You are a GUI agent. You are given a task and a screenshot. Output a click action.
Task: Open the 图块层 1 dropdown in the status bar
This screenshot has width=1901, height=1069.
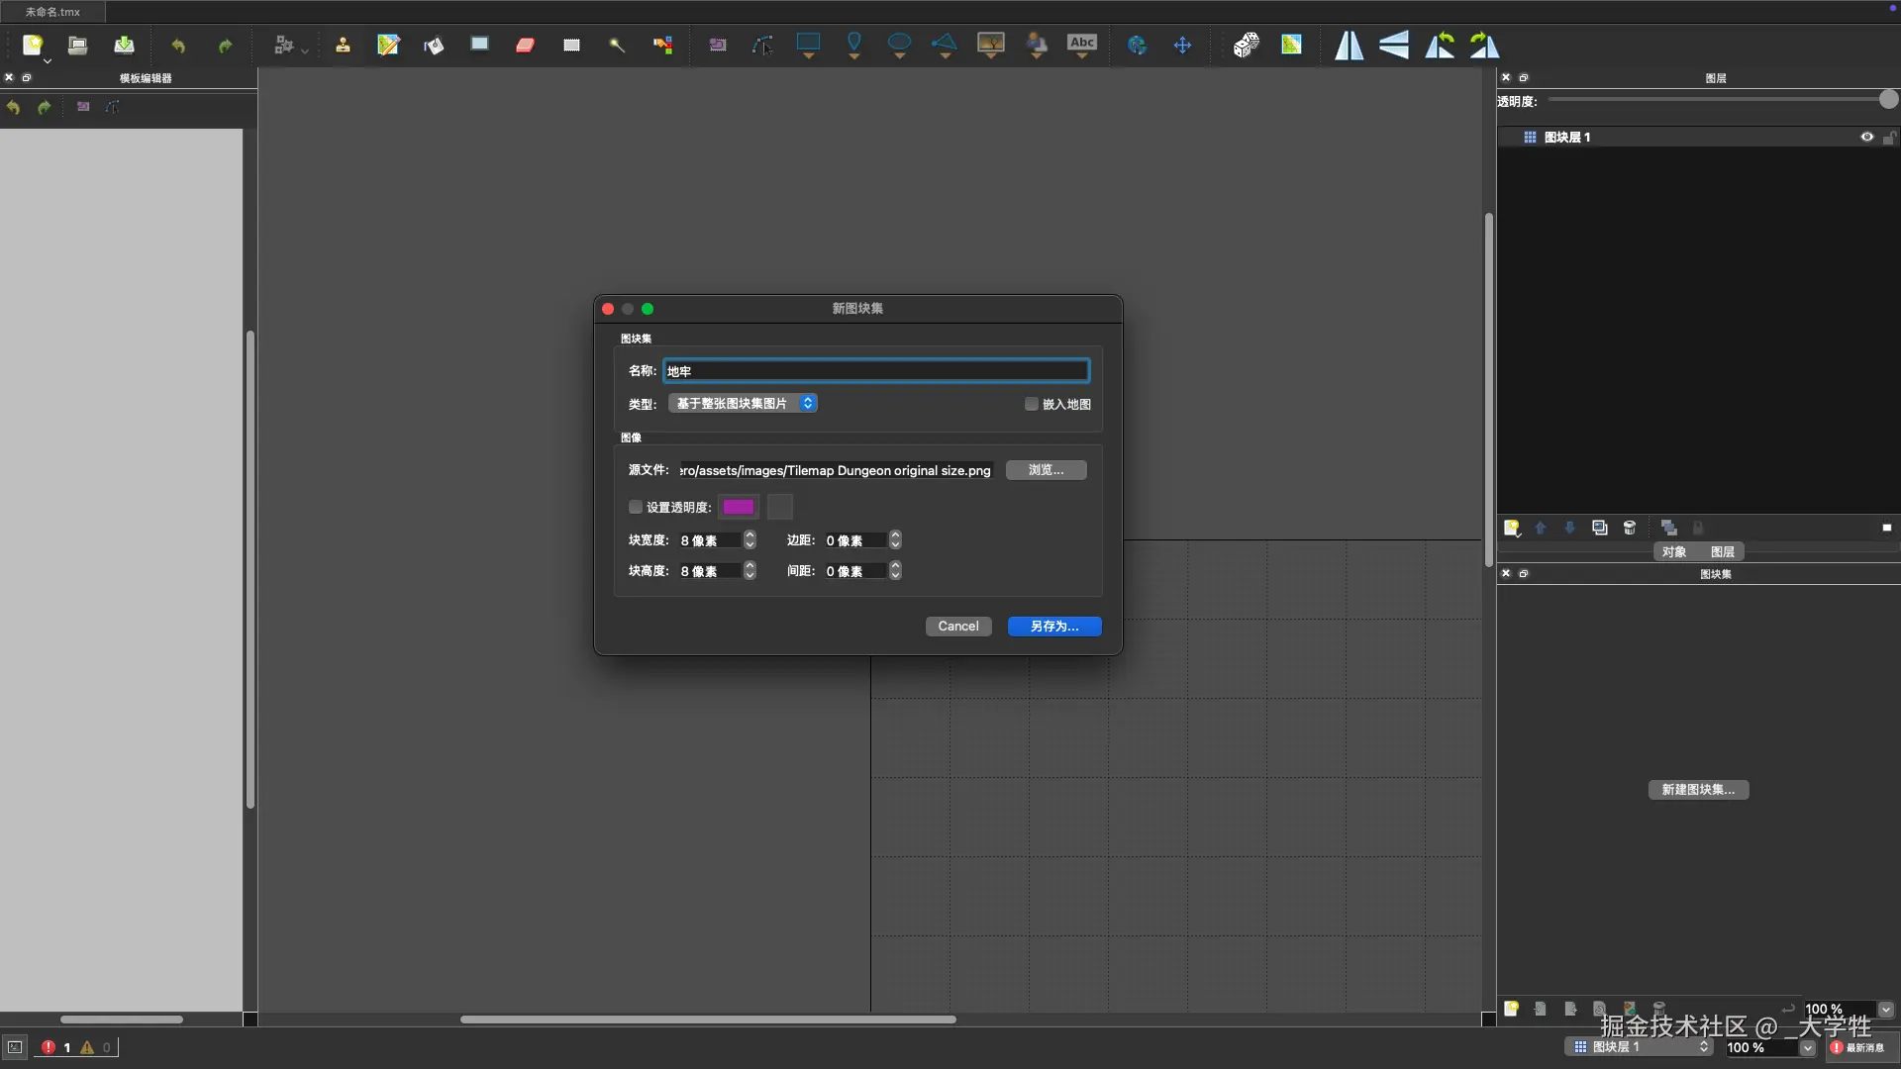click(x=1640, y=1047)
